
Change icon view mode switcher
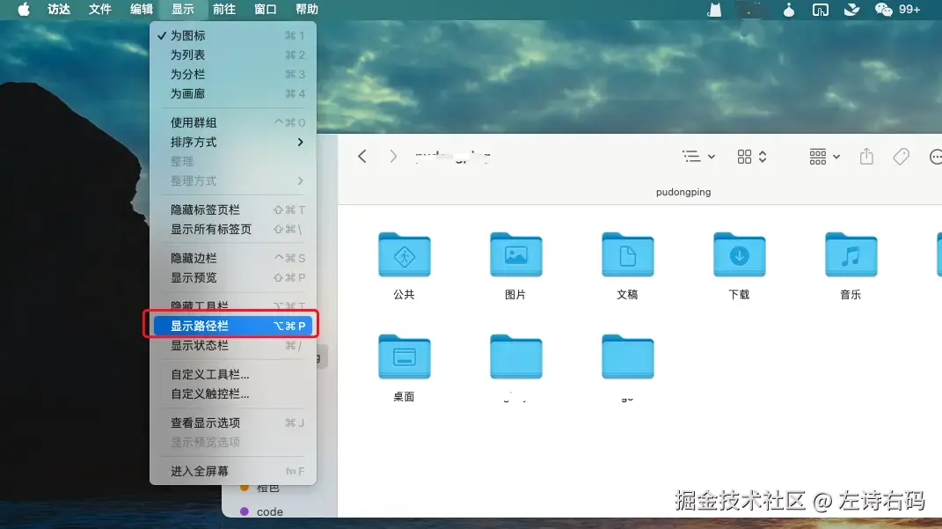click(x=751, y=157)
